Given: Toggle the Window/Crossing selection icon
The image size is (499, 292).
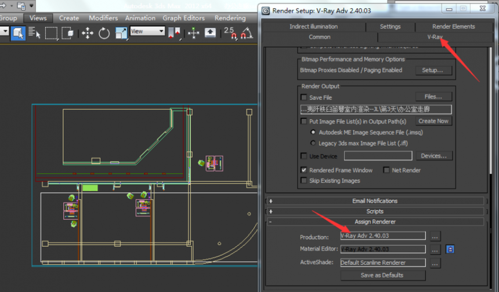Looking at the screenshot, I should 67,32.
